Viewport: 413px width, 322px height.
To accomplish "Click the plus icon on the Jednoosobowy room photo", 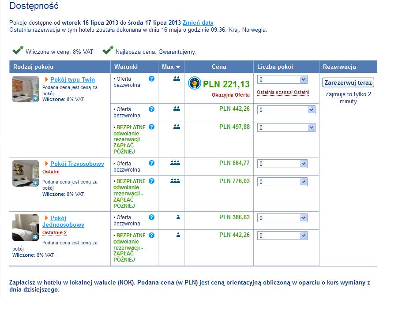I will [x=35, y=237].
